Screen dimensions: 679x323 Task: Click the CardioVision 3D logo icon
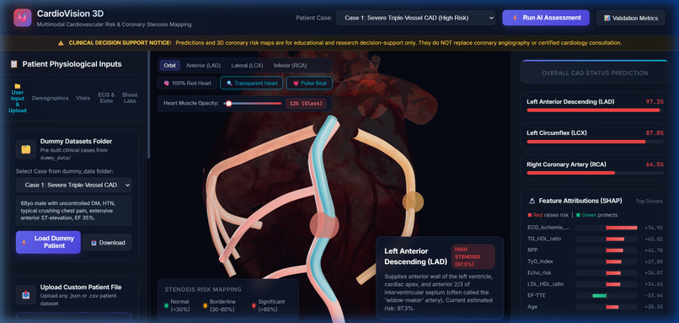23,18
